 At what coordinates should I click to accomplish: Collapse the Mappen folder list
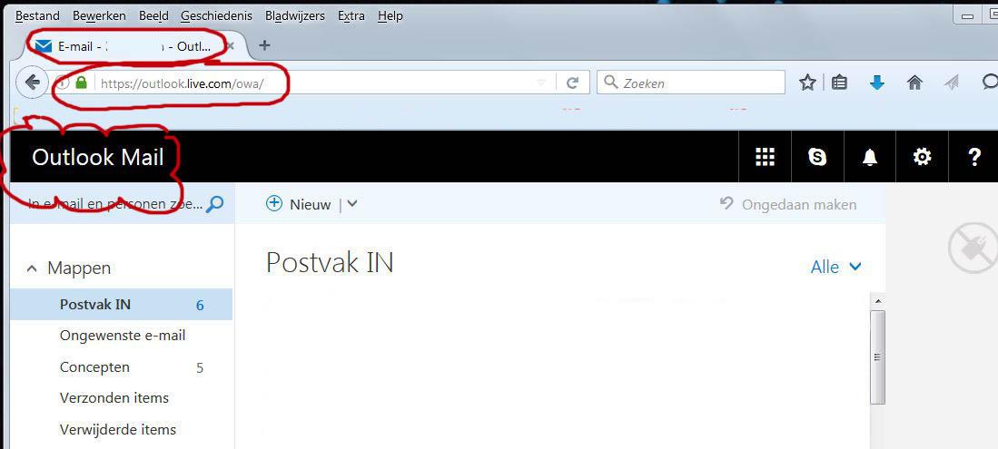click(x=32, y=269)
